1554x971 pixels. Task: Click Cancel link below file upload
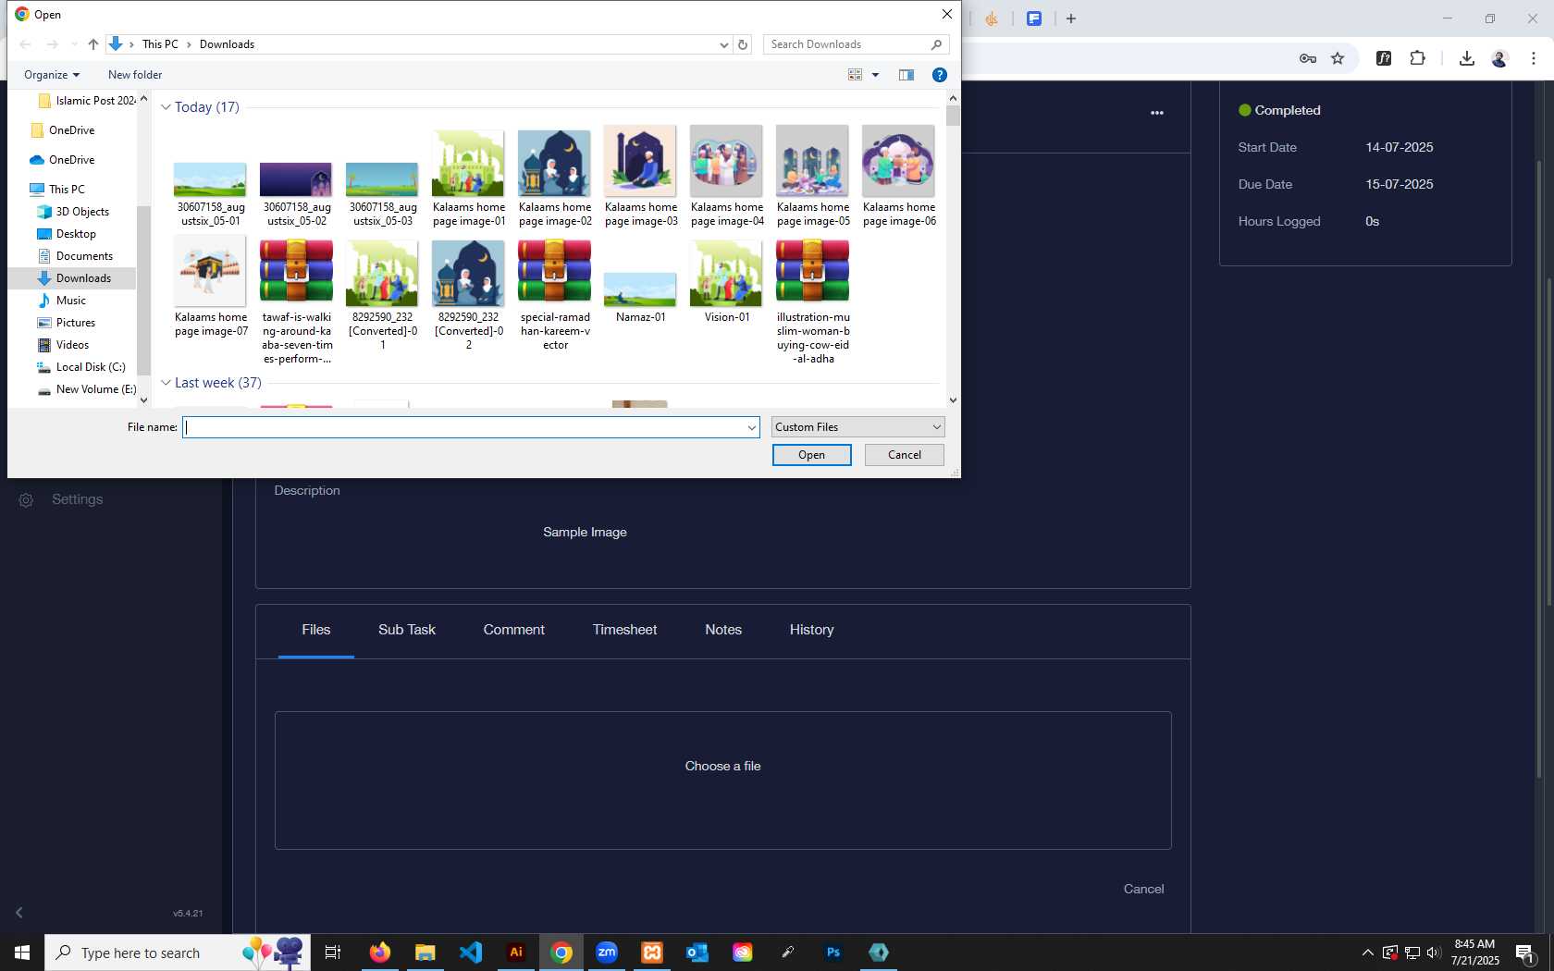1144,889
